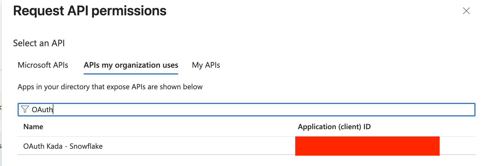Screen dimensions: 484x166
Task: Click the funnel filter icon
Action: click(25, 109)
